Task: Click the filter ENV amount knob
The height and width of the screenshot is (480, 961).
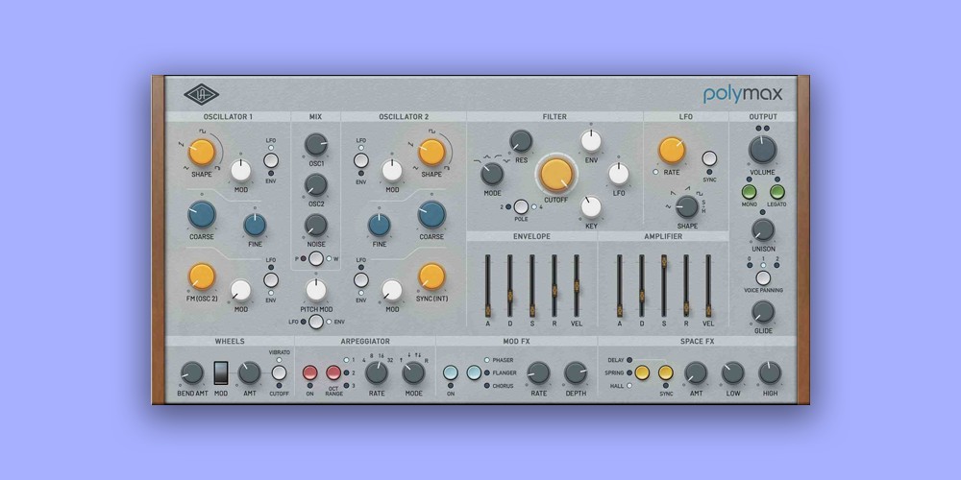Action: pos(591,141)
